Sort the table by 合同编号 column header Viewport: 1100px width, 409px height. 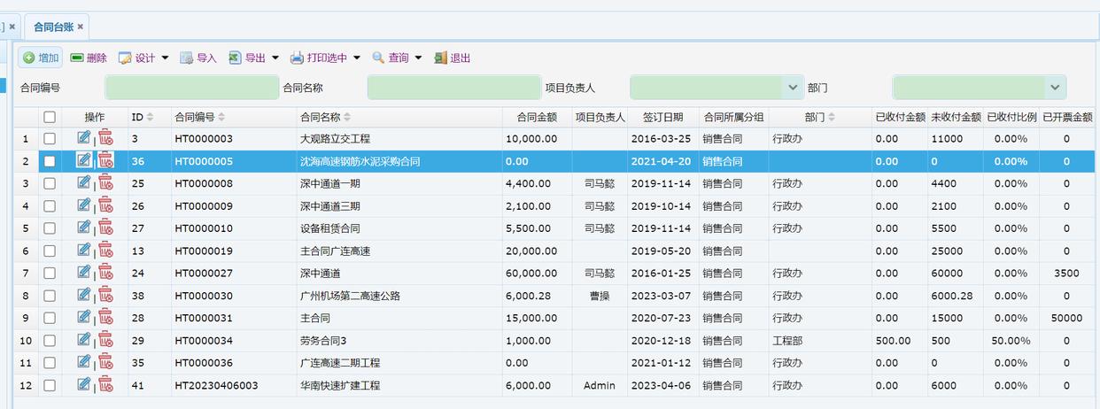[194, 117]
